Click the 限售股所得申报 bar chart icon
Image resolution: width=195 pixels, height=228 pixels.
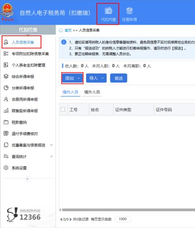pos(6,111)
